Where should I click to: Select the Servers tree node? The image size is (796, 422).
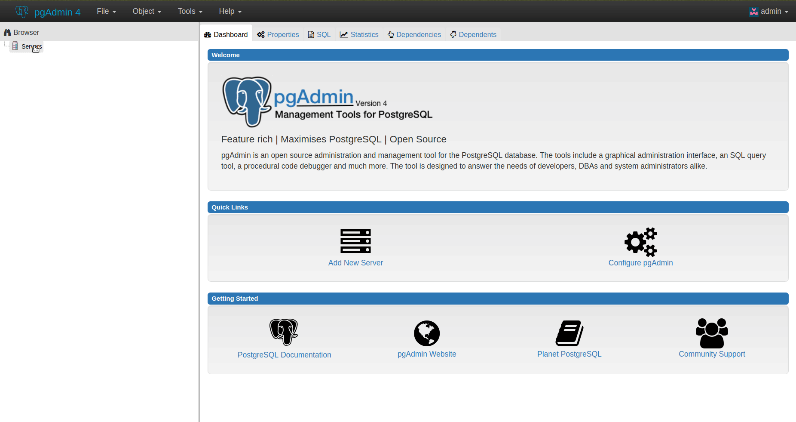tap(32, 46)
